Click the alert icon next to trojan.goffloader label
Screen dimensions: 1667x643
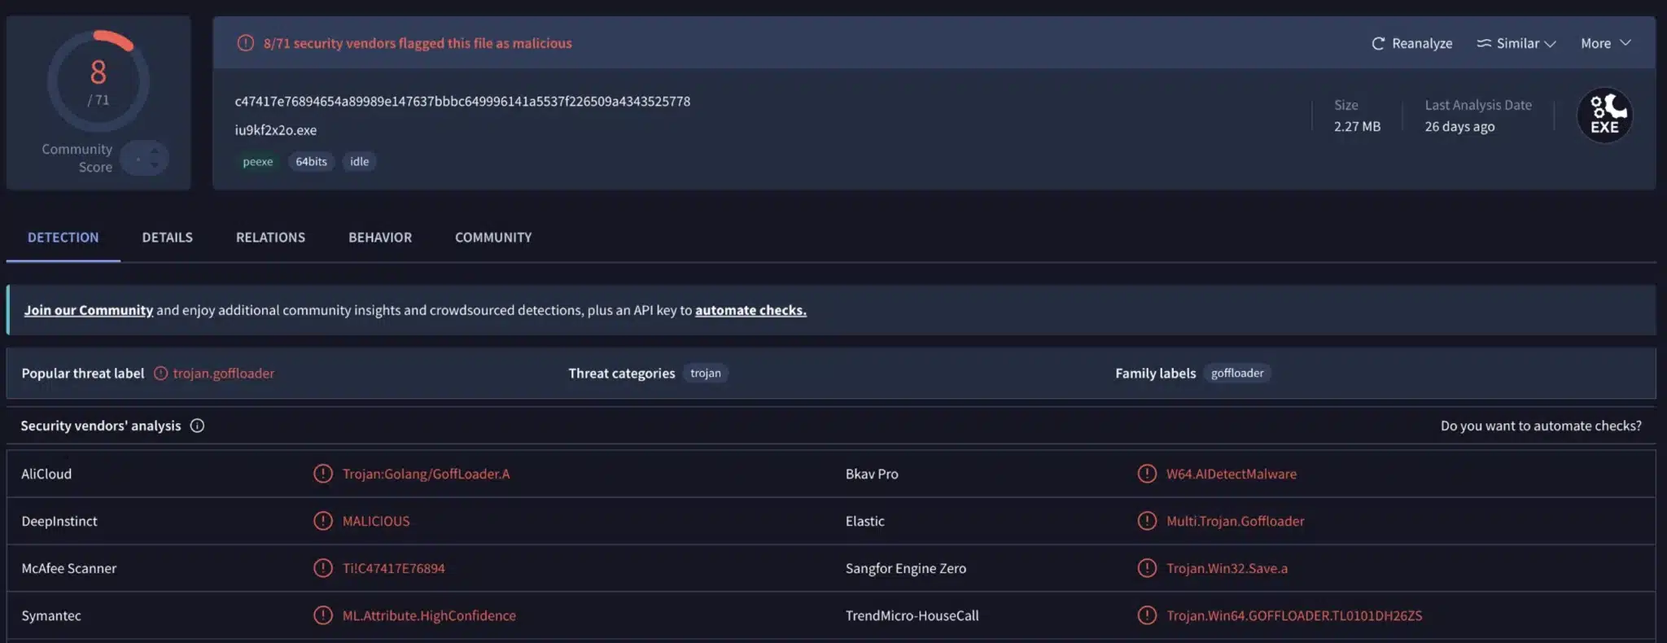tap(161, 374)
